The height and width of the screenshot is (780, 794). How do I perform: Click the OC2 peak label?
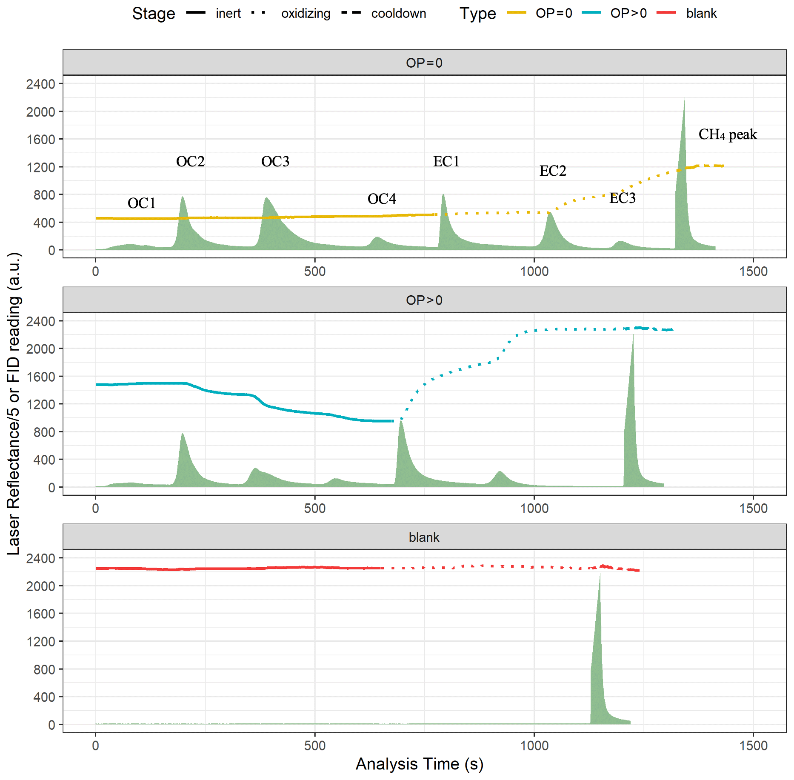coord(190,161)
